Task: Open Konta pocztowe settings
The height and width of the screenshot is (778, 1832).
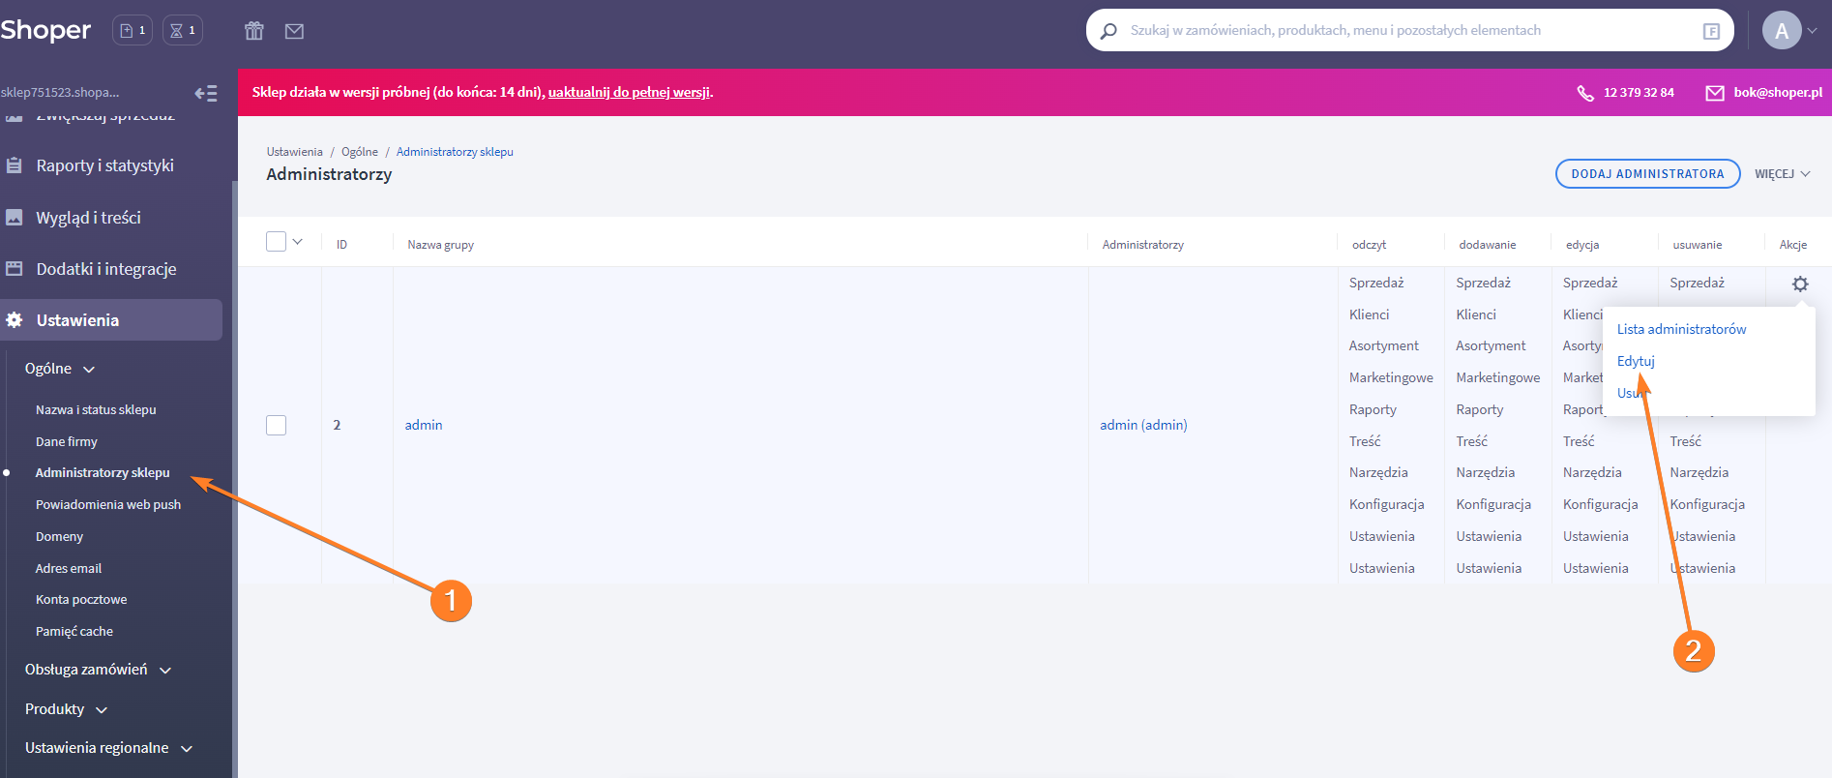Action: tap(81, 599)
